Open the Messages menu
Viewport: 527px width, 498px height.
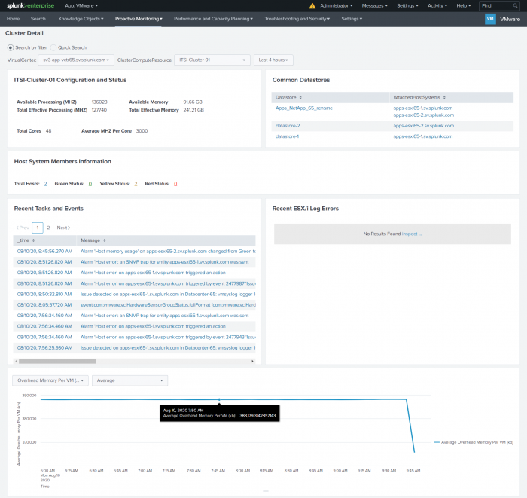(x=375, y=6)
